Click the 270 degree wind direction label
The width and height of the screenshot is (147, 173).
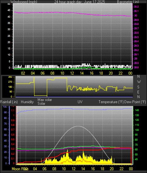click(x=10, y=82)
